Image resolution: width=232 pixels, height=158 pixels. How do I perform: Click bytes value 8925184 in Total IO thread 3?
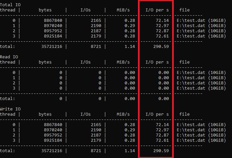tap(53, 36)
